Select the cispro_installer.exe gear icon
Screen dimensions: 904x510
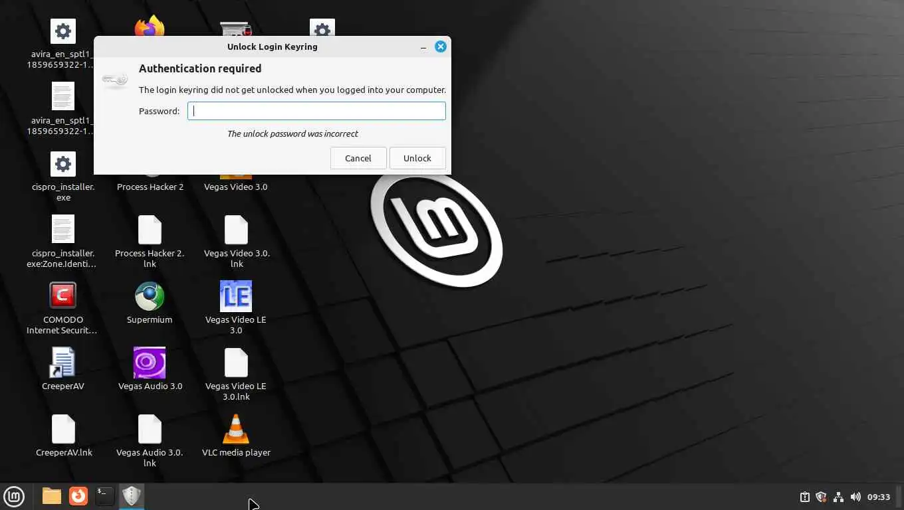pyautogui.click(x=63, y=164)
